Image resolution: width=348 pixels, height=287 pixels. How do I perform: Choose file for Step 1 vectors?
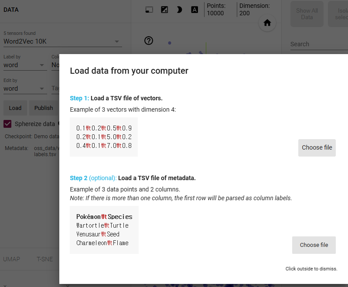(x=317, y=147)
